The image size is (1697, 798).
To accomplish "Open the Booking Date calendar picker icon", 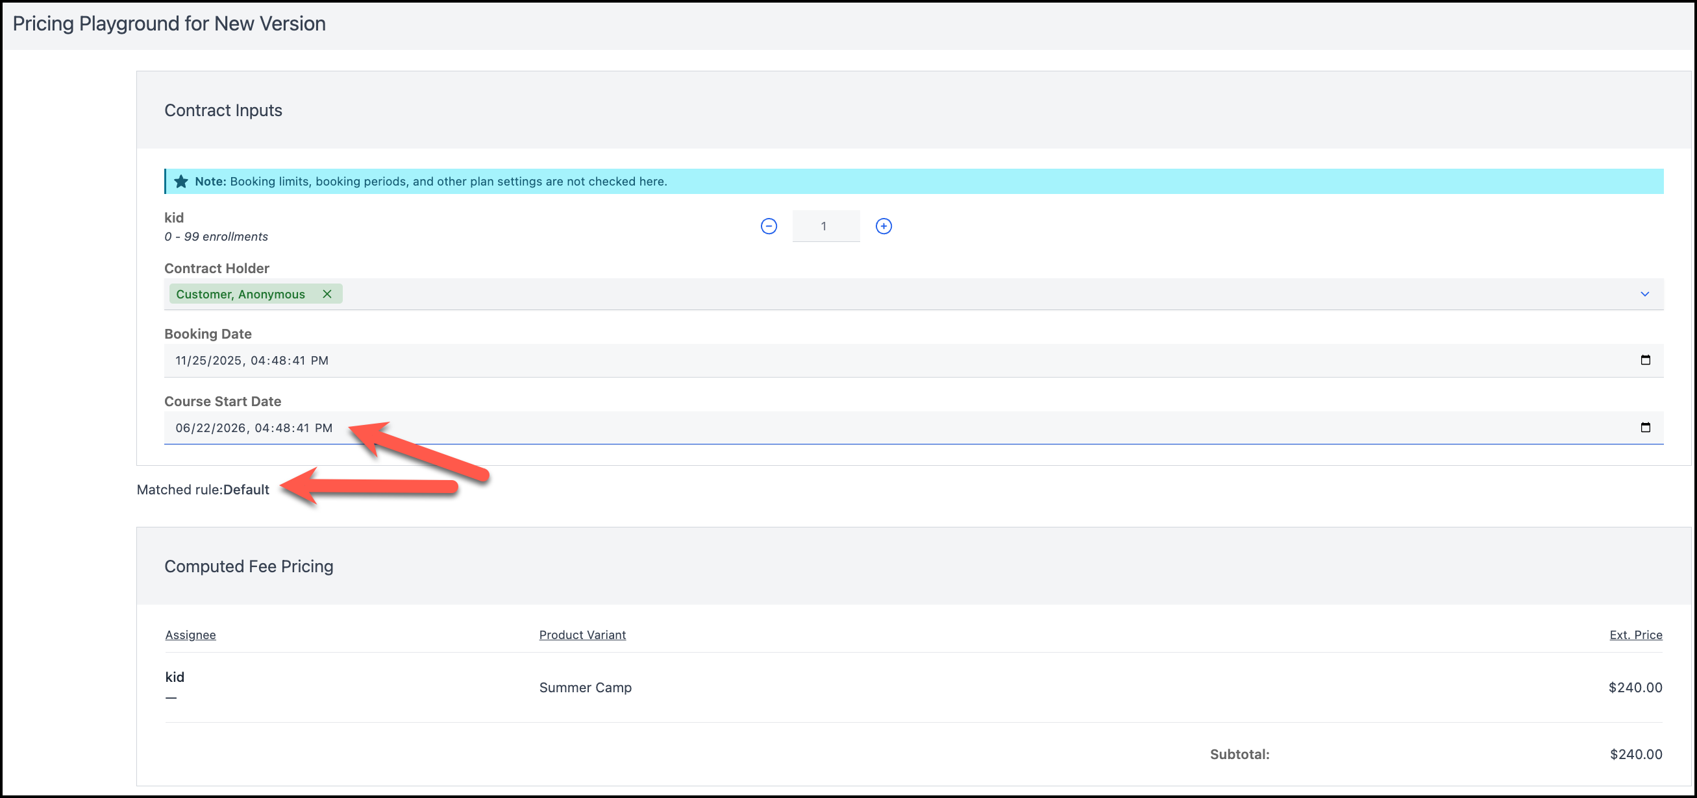I will tap(1645, 360).
